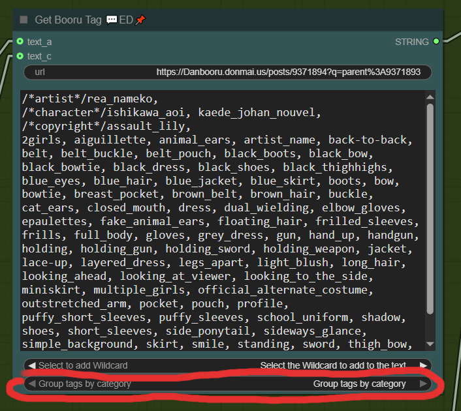Click right arrow of Group tags by category
This screenshot has width=461, height=411.
pyautogui.click(x=423, y=384)
